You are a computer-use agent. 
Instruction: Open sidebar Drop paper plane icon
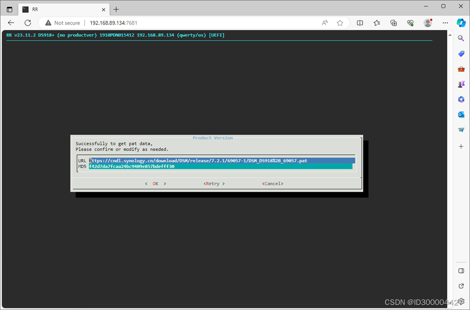tap(461, 130)
